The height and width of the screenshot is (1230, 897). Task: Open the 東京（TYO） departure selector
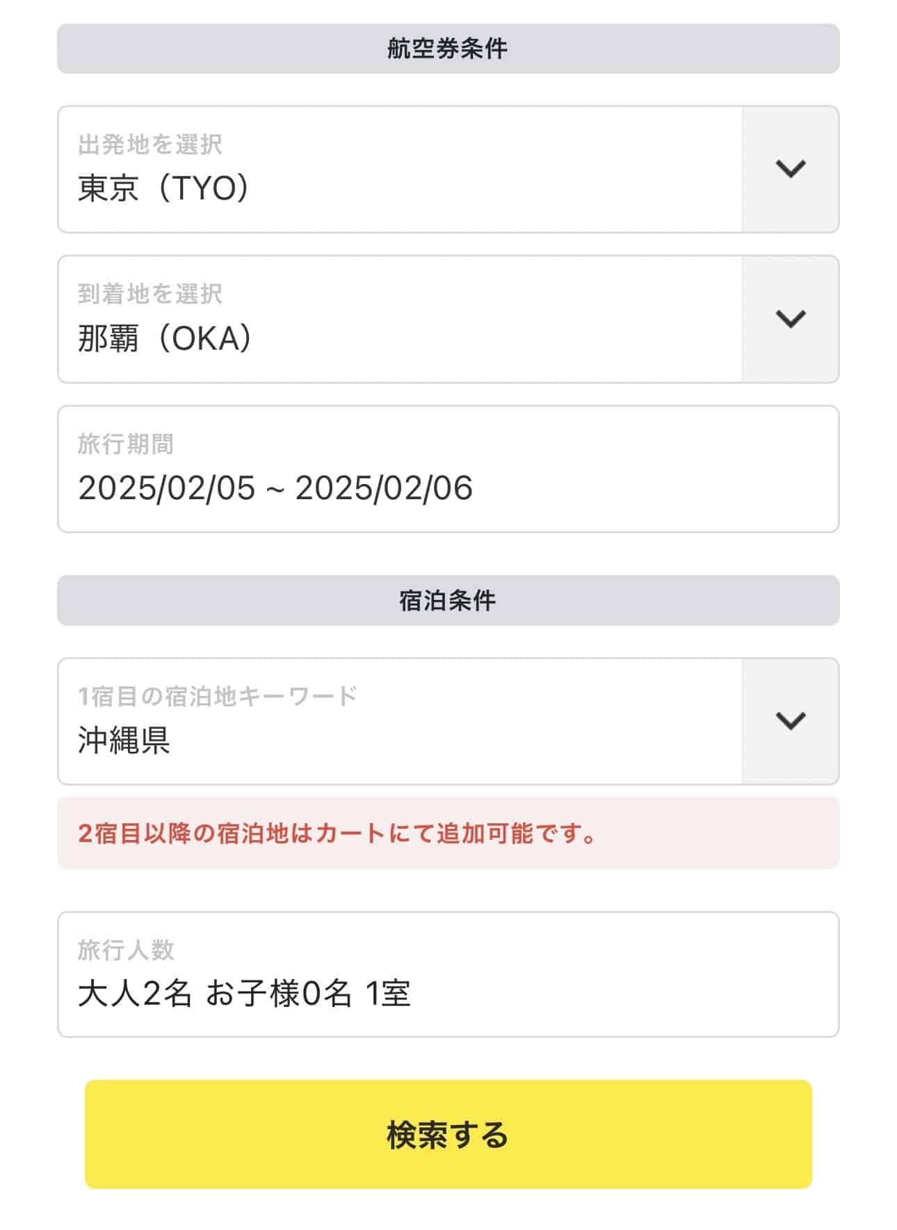pyautogui.click(x=163, y=188)
